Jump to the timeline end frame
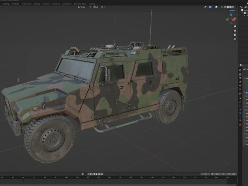 point(102,174)
